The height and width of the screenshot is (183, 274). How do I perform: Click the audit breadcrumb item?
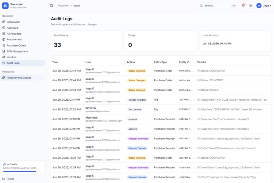tap(77, 5)
